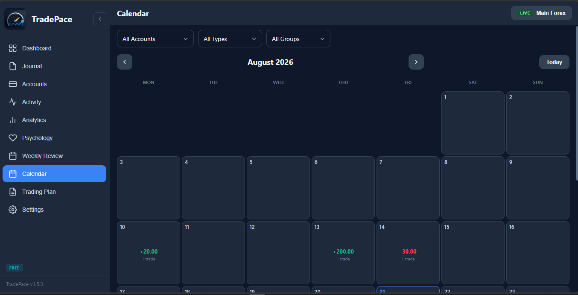Screen dimensions: 578x295
Task: Select the August 9 day cell
Action: (538, 188)
